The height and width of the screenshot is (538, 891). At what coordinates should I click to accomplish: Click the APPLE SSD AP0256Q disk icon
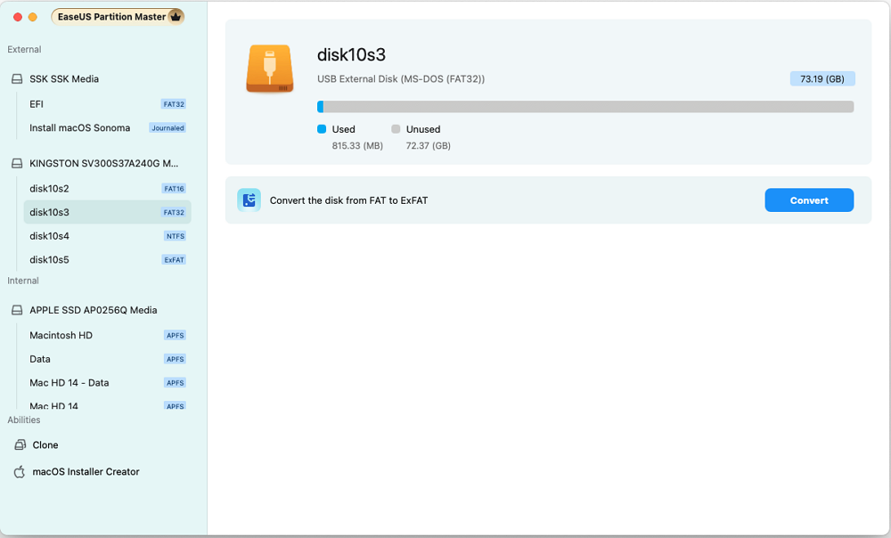[x=17, y=310]
